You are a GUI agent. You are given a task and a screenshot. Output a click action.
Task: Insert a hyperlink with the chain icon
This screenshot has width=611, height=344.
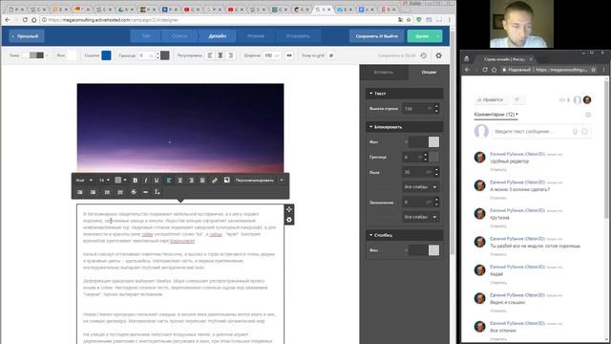tap(214, 181)
